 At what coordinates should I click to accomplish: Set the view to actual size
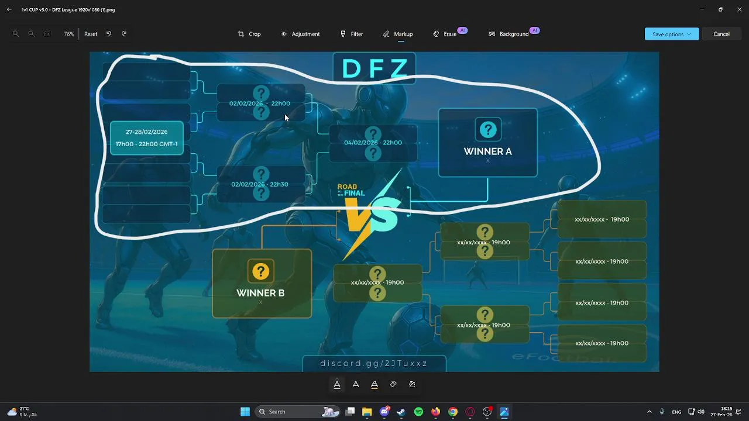(x=47, y=34)
